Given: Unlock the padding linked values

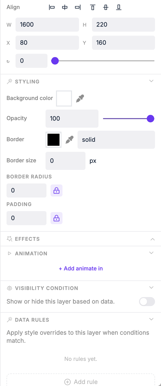Looking at the screenshot, I should point(56,218).
